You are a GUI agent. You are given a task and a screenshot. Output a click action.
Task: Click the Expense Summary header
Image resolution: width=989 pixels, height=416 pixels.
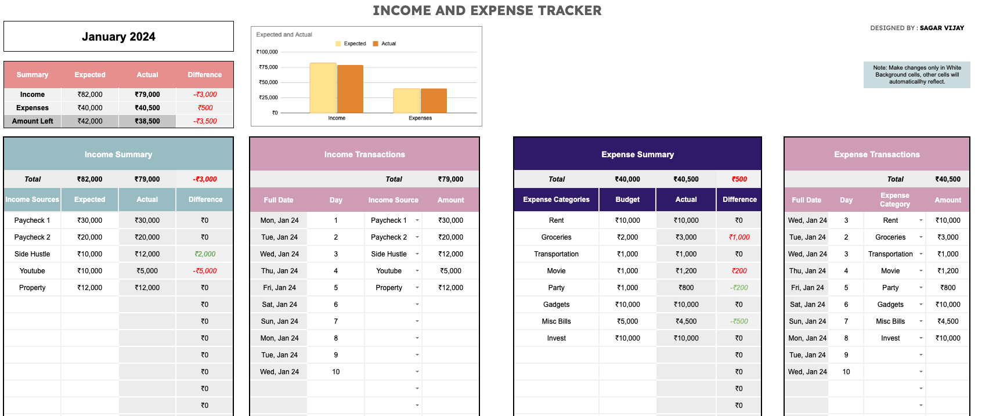click(x=637, y=154)
